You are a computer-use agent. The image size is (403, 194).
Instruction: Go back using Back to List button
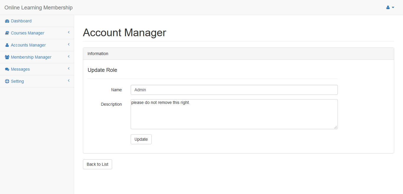click(x=97, y=164)
